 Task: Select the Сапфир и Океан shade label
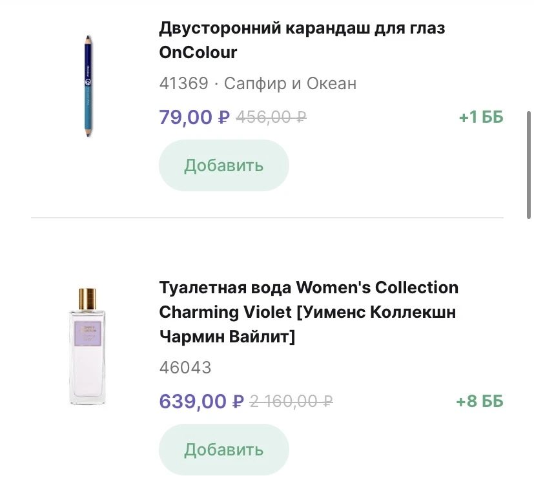point(290,84)
